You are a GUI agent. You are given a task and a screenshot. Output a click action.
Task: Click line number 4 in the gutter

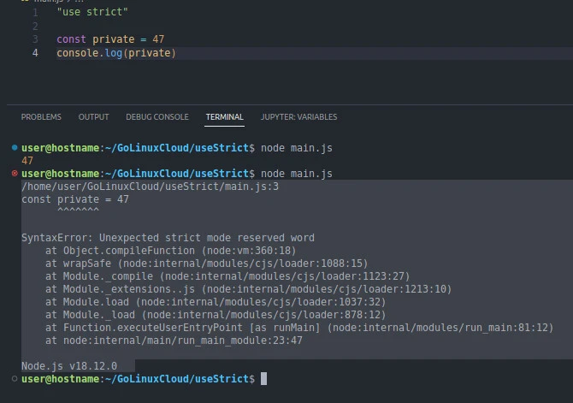(x=35, y=53)
